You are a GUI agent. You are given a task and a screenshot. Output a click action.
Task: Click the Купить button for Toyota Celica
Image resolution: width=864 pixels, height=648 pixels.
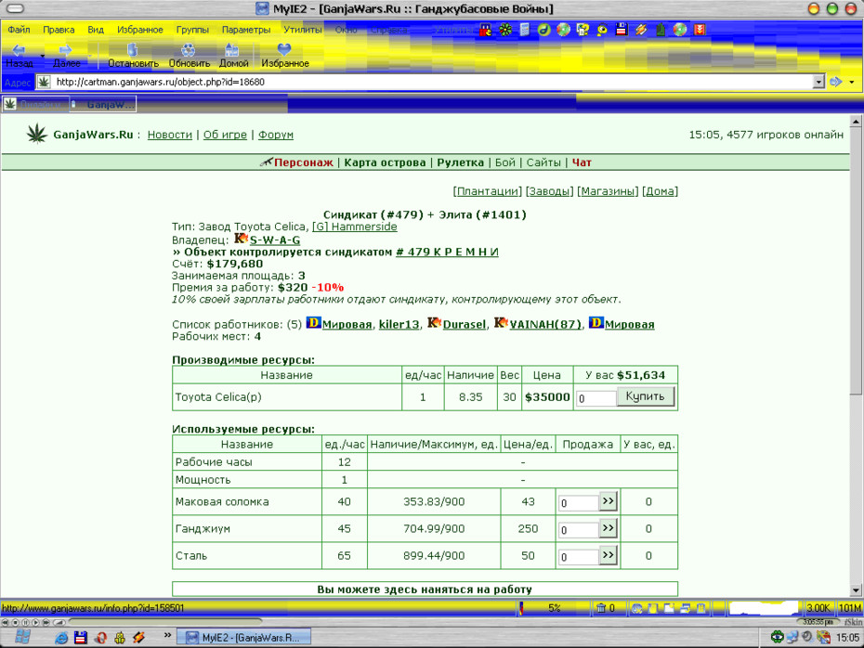(646, 396)
